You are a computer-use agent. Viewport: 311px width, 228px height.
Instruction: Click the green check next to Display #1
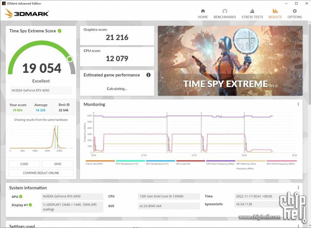[30, 205]
